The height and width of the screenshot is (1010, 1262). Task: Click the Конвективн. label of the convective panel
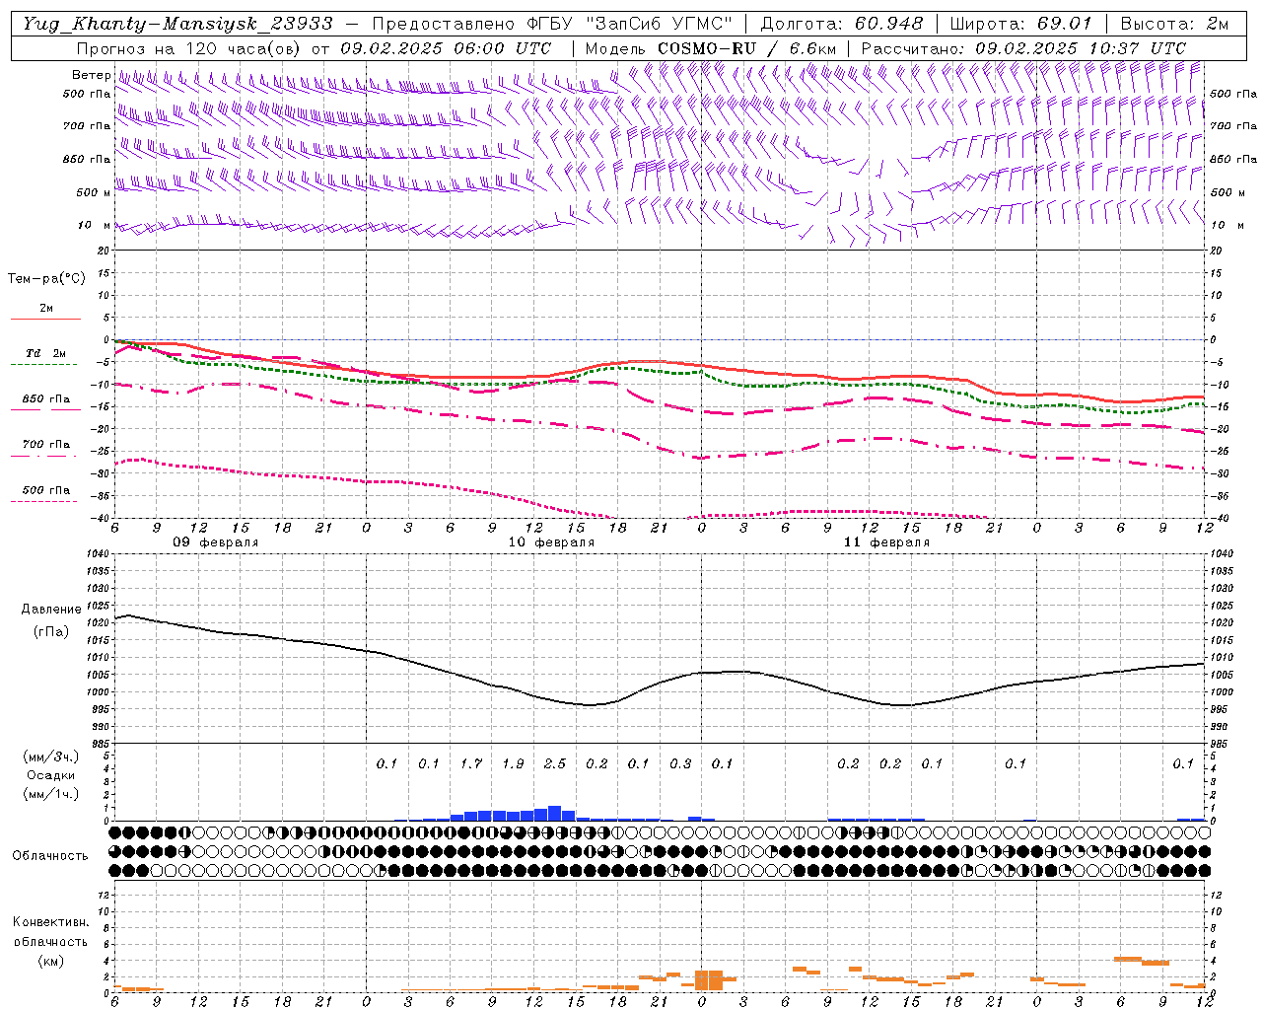click(x=50, y=922)
